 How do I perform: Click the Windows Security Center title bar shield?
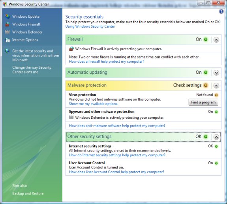5,4
